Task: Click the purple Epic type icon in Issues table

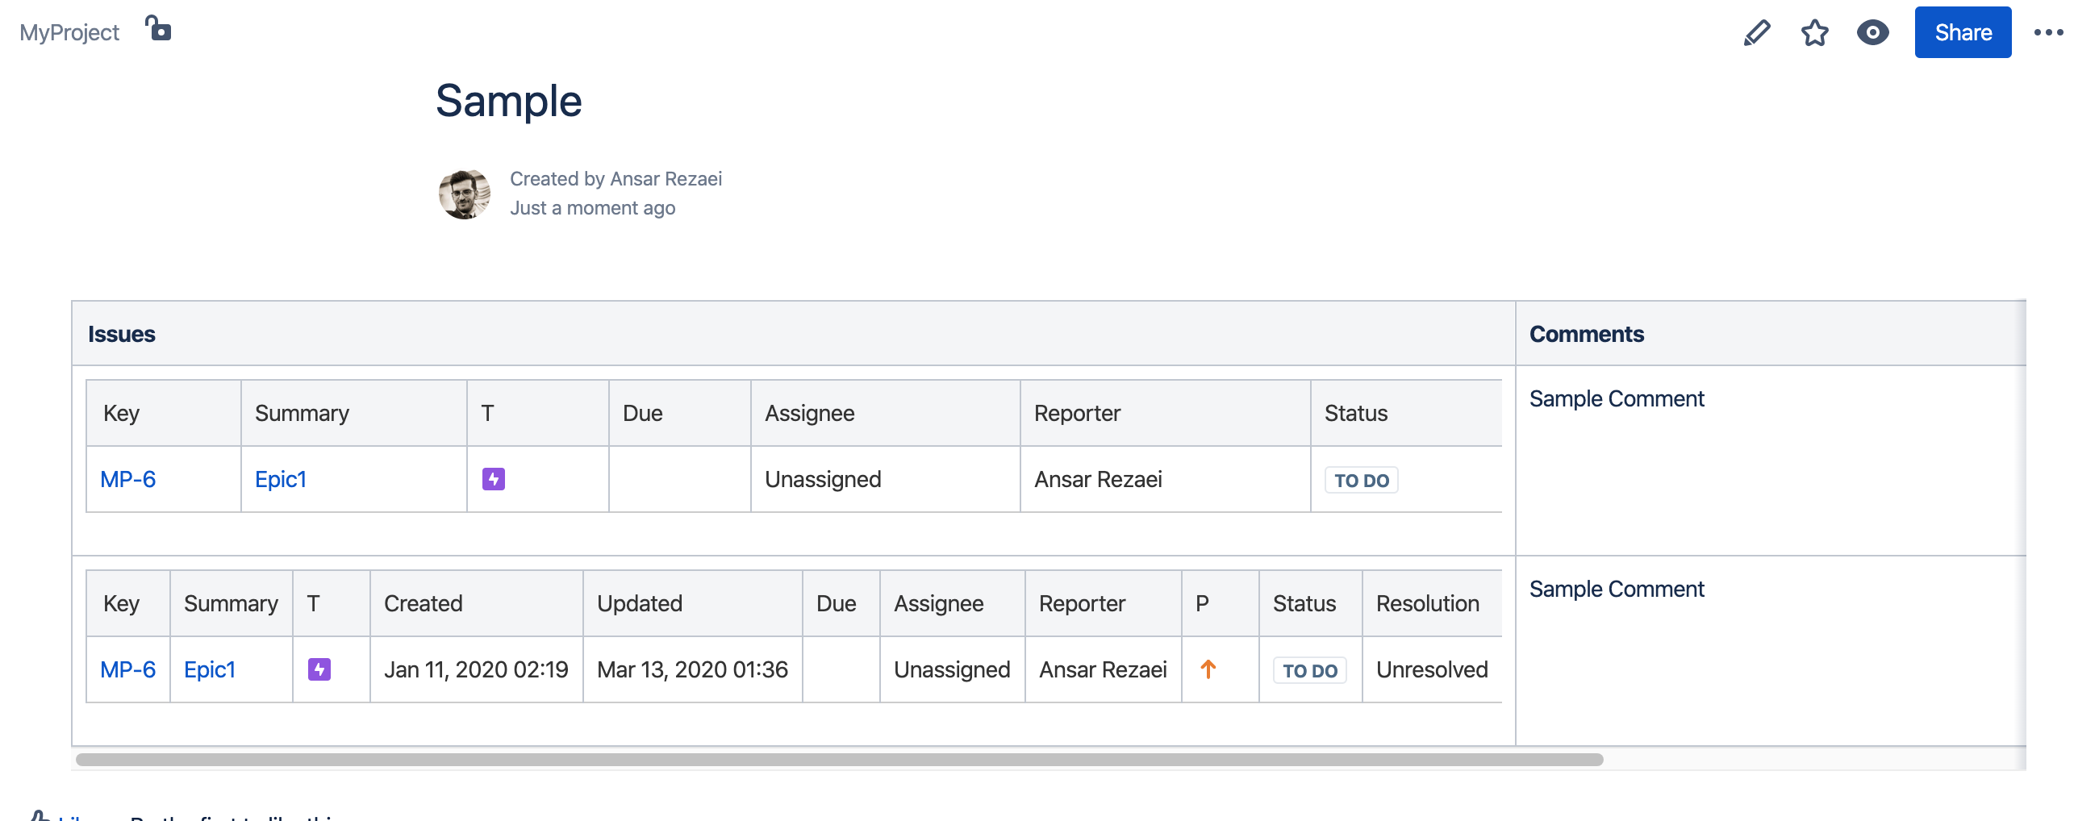Action: pos(494,480)
